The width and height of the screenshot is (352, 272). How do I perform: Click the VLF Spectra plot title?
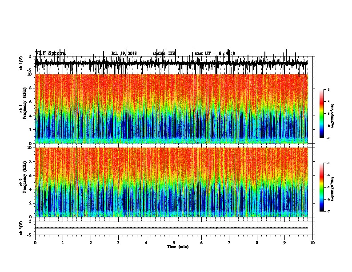(x=51, y=53)
